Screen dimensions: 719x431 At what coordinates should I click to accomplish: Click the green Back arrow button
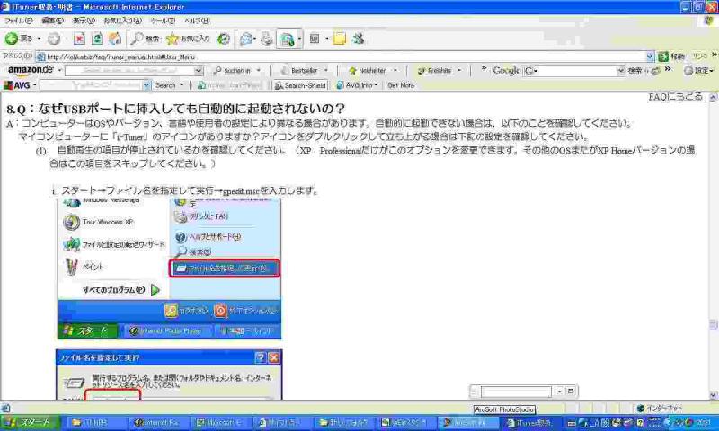pos(12,39)
